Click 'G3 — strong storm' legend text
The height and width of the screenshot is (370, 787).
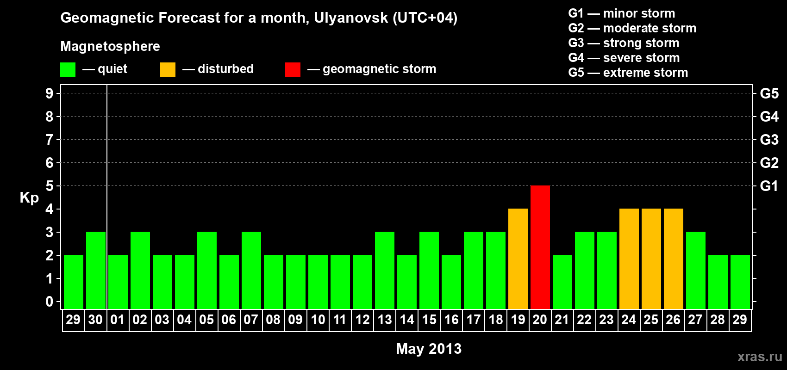[624, 43]
